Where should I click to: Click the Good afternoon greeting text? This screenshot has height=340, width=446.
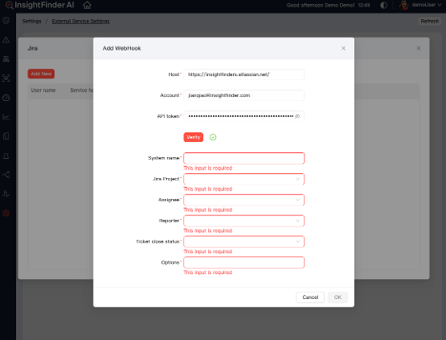pyautogui.click(x=321, y=5)
